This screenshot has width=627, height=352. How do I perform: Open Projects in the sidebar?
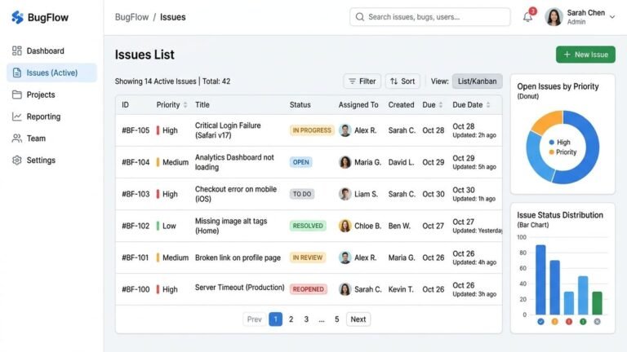click(x=52, y=95)
